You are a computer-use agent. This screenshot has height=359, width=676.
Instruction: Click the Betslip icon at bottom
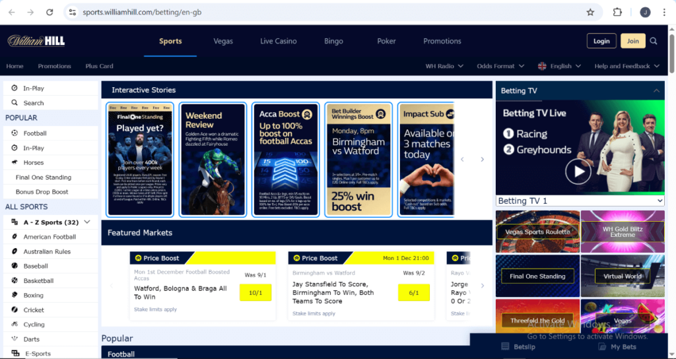pyautogui.click(x=505, y=346)
